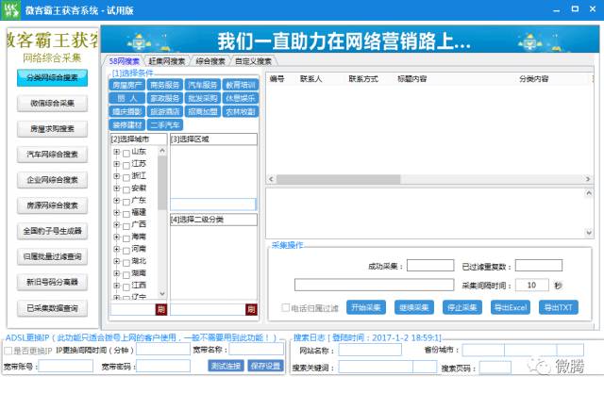Choose the 教育培训 category
Image resolution: width=604 pixels, height=393 pixels.
241,85
